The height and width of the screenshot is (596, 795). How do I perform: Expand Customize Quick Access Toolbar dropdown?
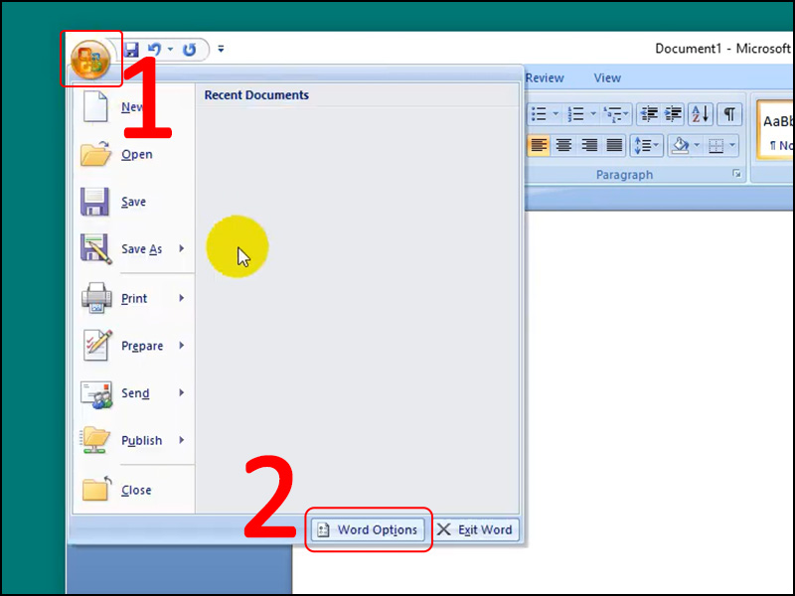coord(221,48)
